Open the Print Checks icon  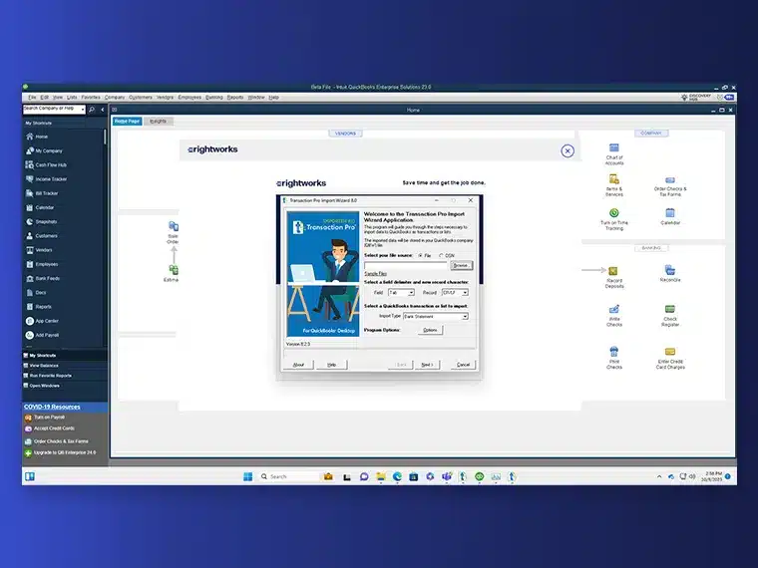pos(614,358)
